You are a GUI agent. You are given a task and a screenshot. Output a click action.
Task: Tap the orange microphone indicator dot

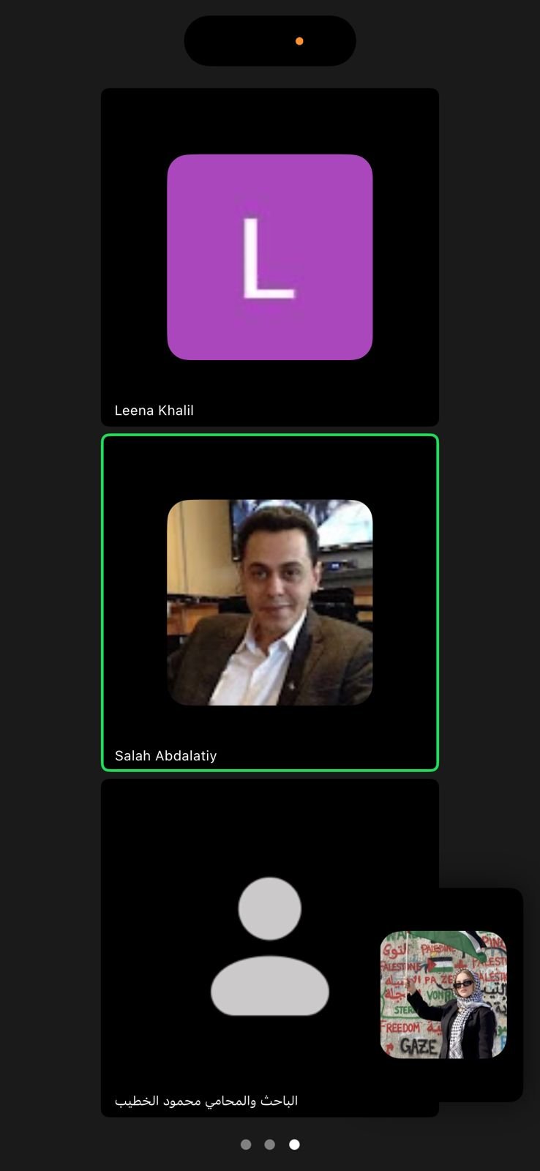pyautogui.click(x=299, y=41)
